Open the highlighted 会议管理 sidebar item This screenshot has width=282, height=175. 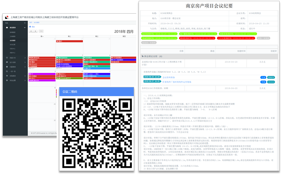(12, 40)
